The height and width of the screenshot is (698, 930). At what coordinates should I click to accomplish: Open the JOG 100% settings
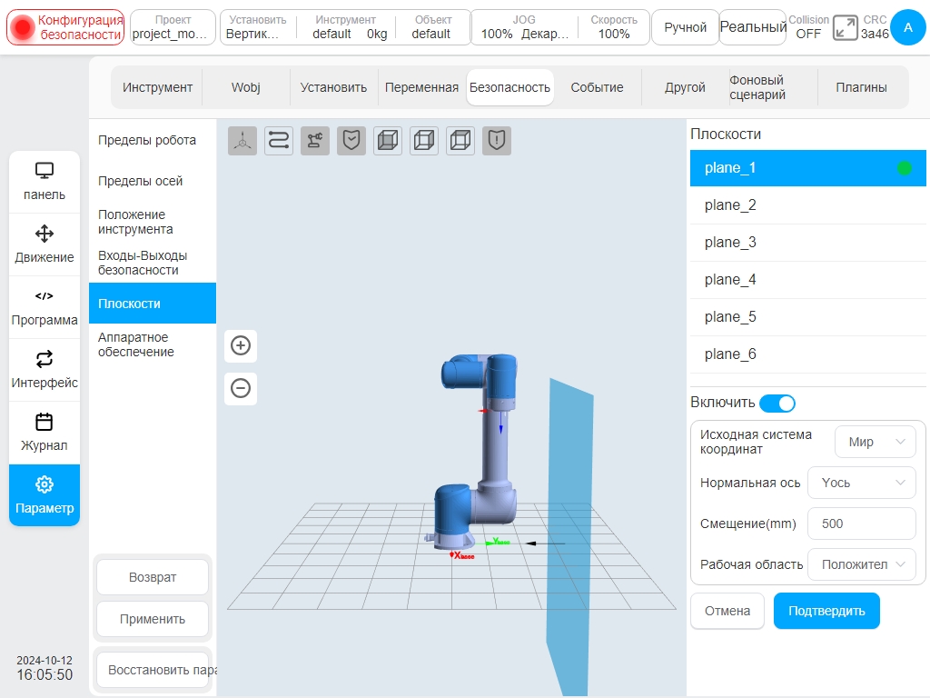524,27
